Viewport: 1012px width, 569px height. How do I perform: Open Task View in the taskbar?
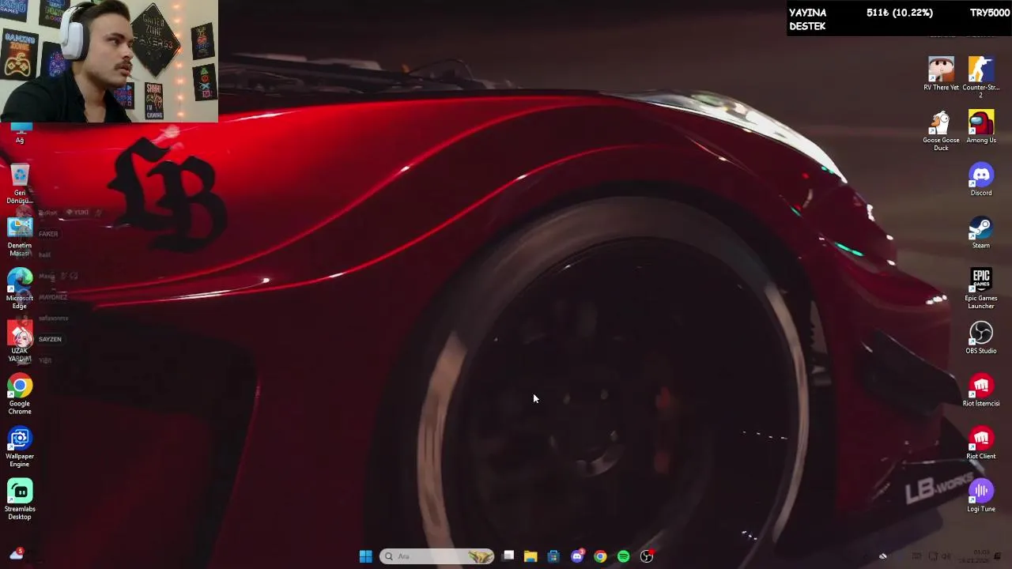click(x=508, y=556)
